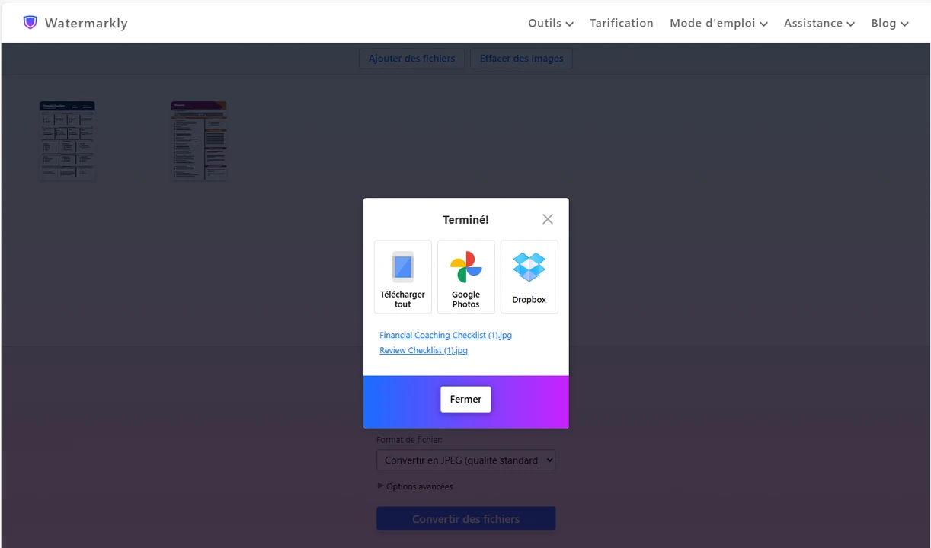The height and width of the screenshot is (548, 931).
Task: Expand the Mode d'emploi menu
Action: tap(718, 24)
